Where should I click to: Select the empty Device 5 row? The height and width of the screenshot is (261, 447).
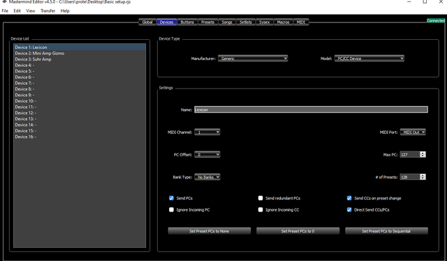pyautogui.click(x=80, y=71)
